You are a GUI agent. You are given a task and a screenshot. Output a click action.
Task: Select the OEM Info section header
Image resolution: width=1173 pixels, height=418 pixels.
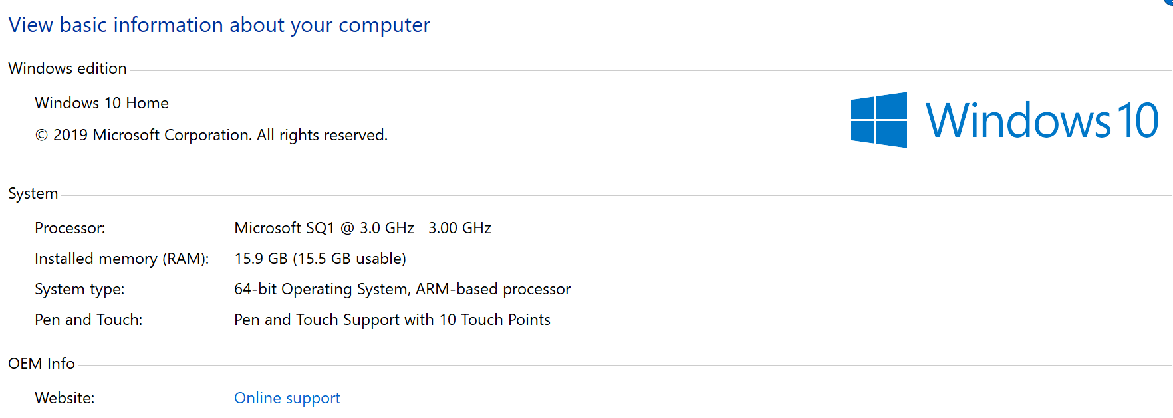[41, 364]
